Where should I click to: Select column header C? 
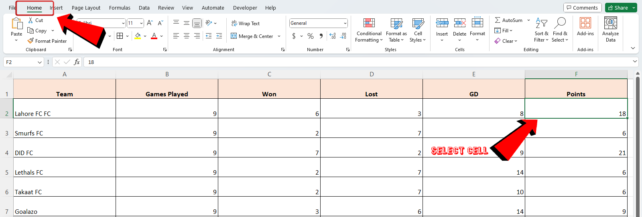coord(269,74)
